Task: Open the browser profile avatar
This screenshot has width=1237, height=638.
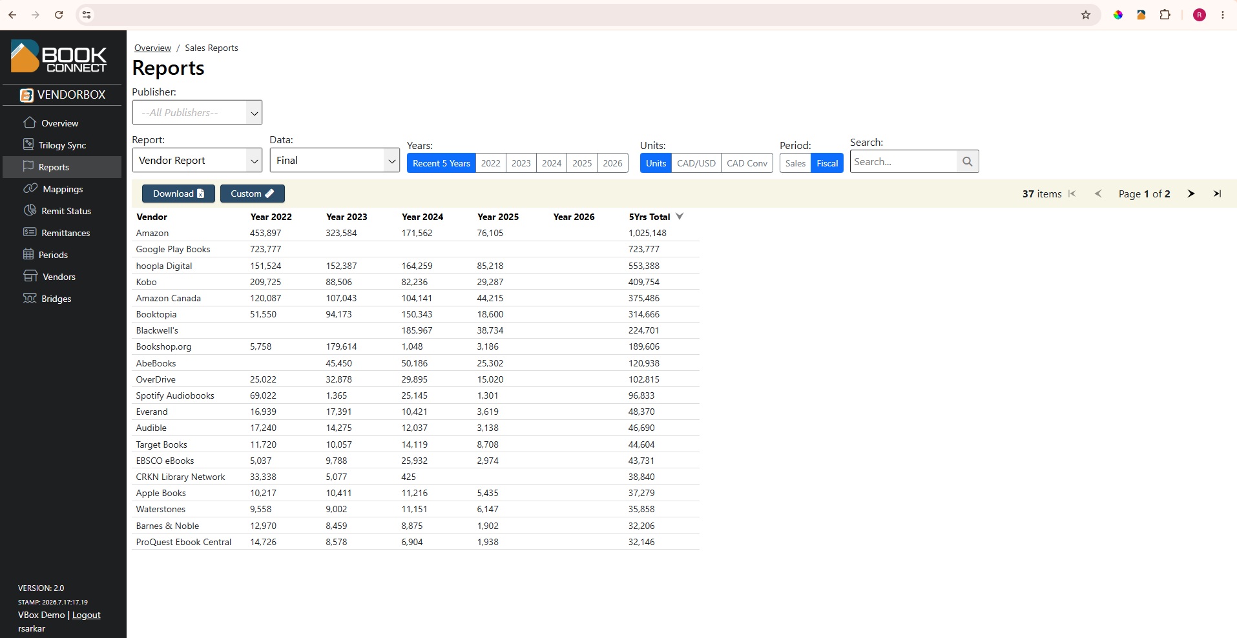Action: click(1200, 15)
